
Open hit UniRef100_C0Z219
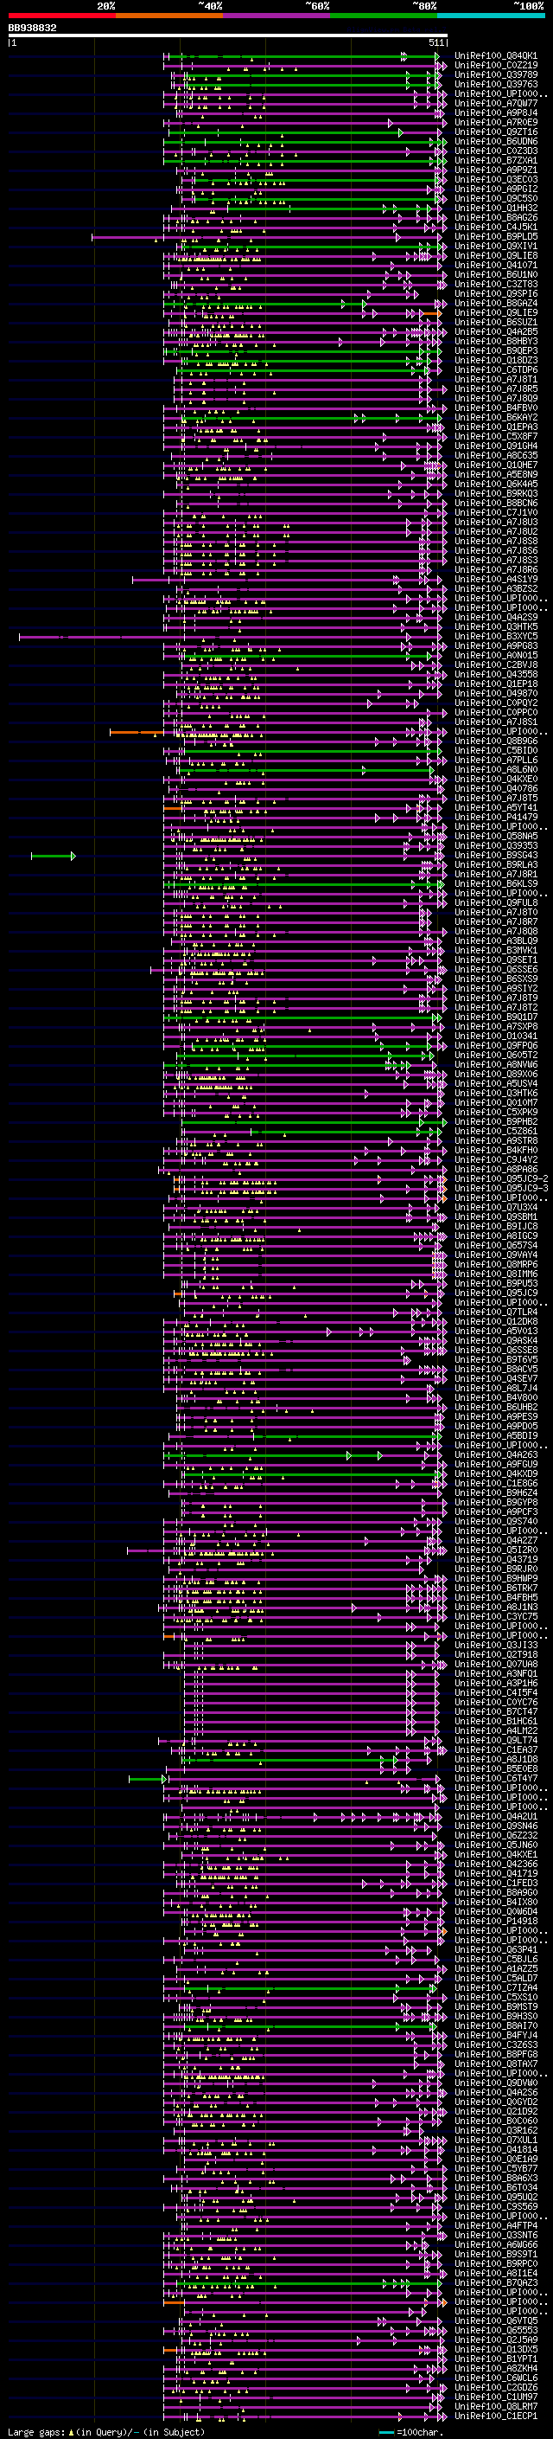tap(495, 66)
